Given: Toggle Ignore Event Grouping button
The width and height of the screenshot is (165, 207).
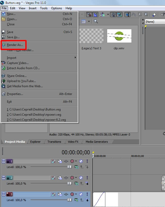Looking at the screenshot, I should [119, 14].
